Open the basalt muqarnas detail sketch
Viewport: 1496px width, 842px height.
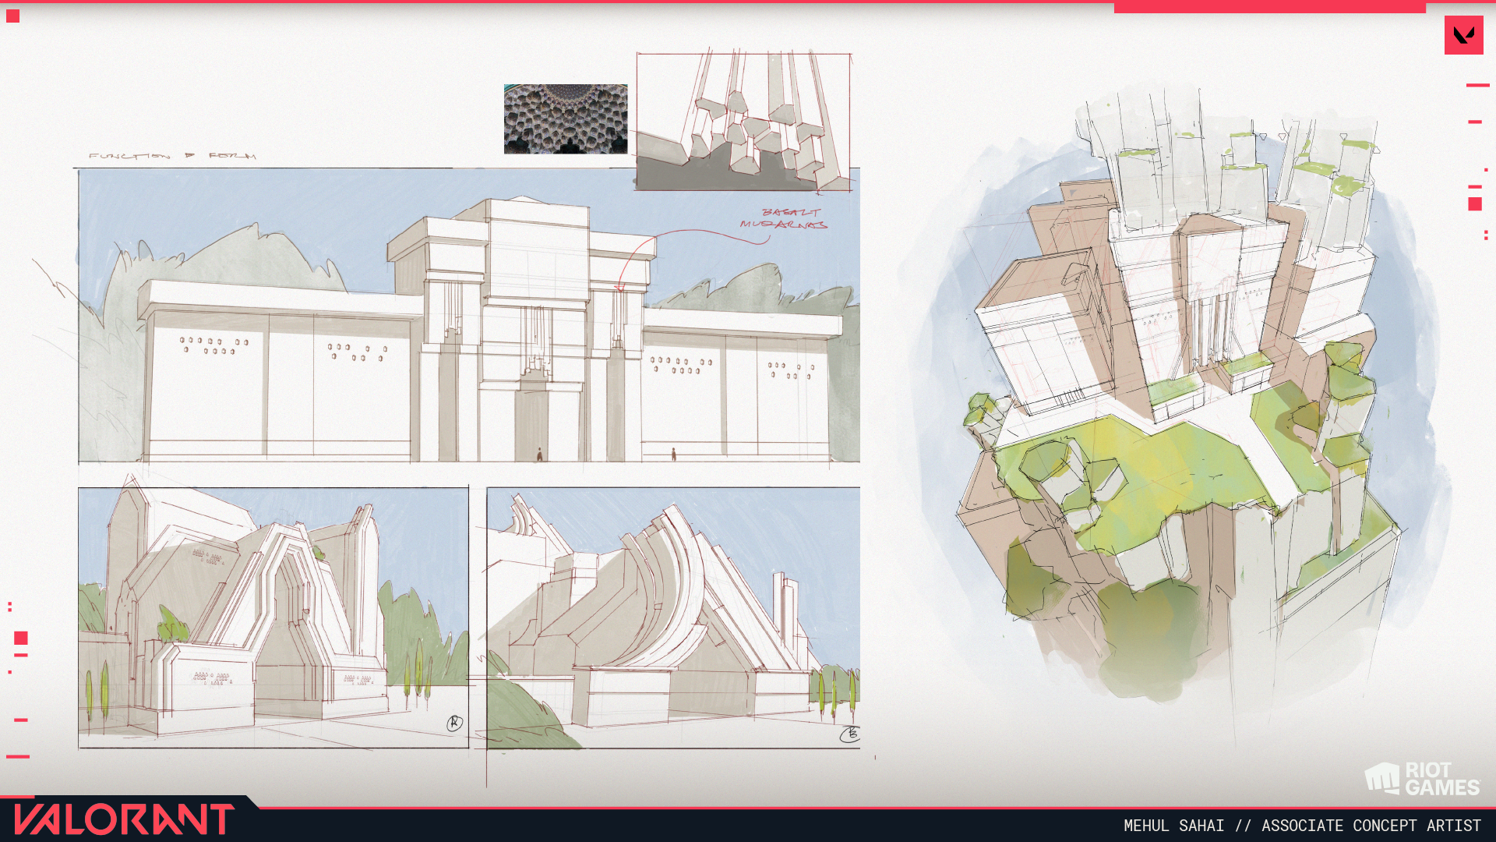point(743,122)
